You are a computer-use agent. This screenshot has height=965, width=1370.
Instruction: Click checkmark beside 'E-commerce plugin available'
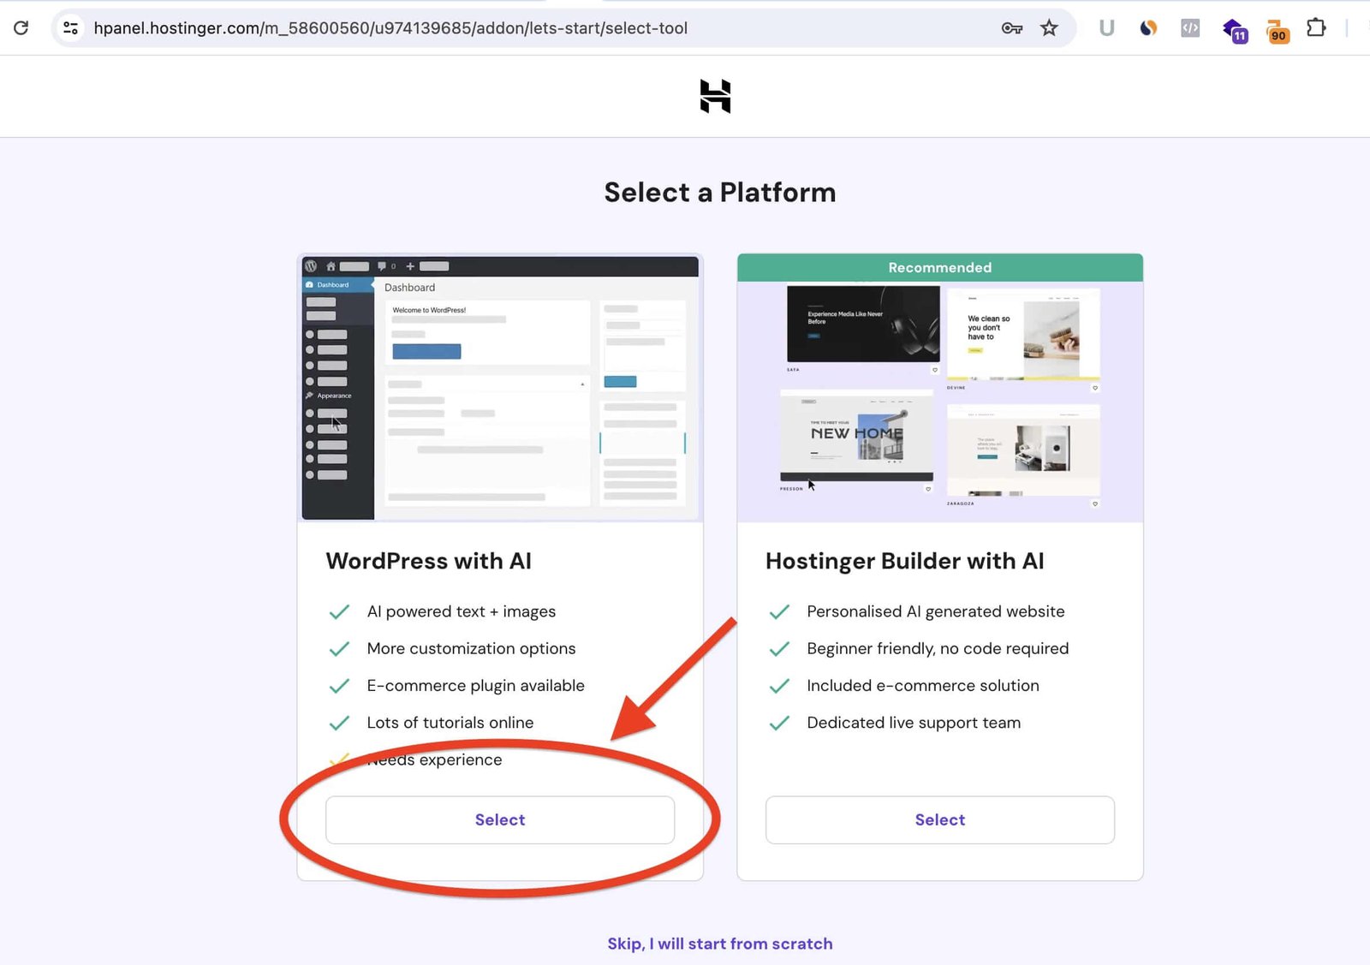339,685
